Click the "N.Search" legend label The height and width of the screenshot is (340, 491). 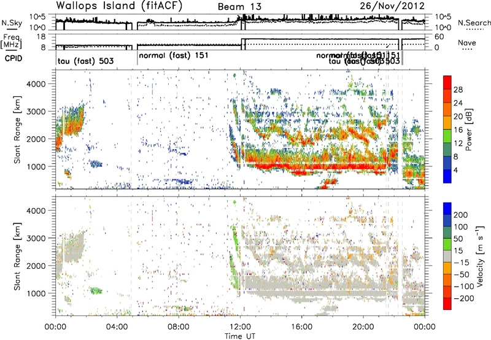[474, 23]
